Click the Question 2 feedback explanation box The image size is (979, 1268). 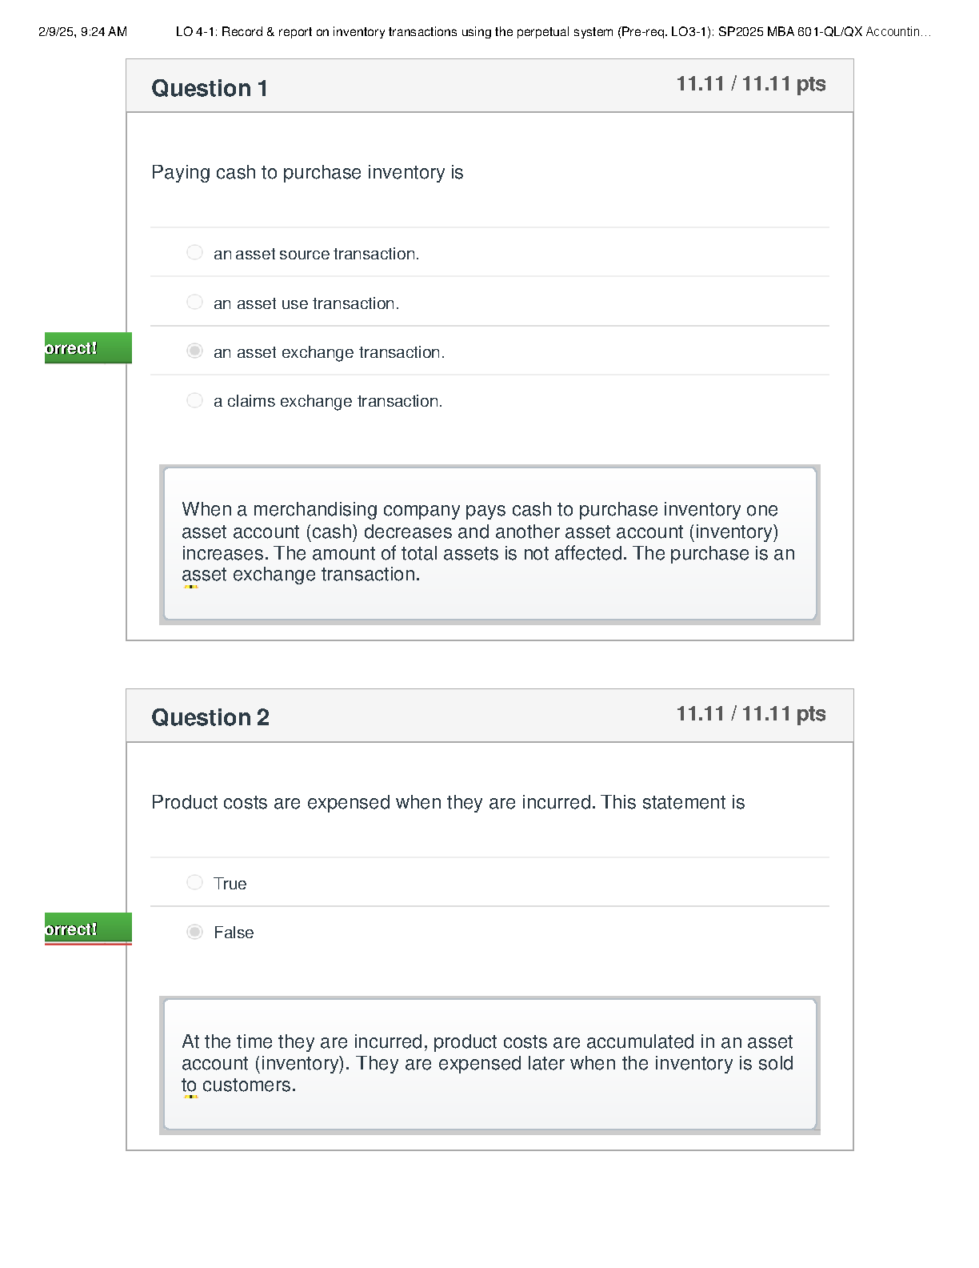point(489,1064)
